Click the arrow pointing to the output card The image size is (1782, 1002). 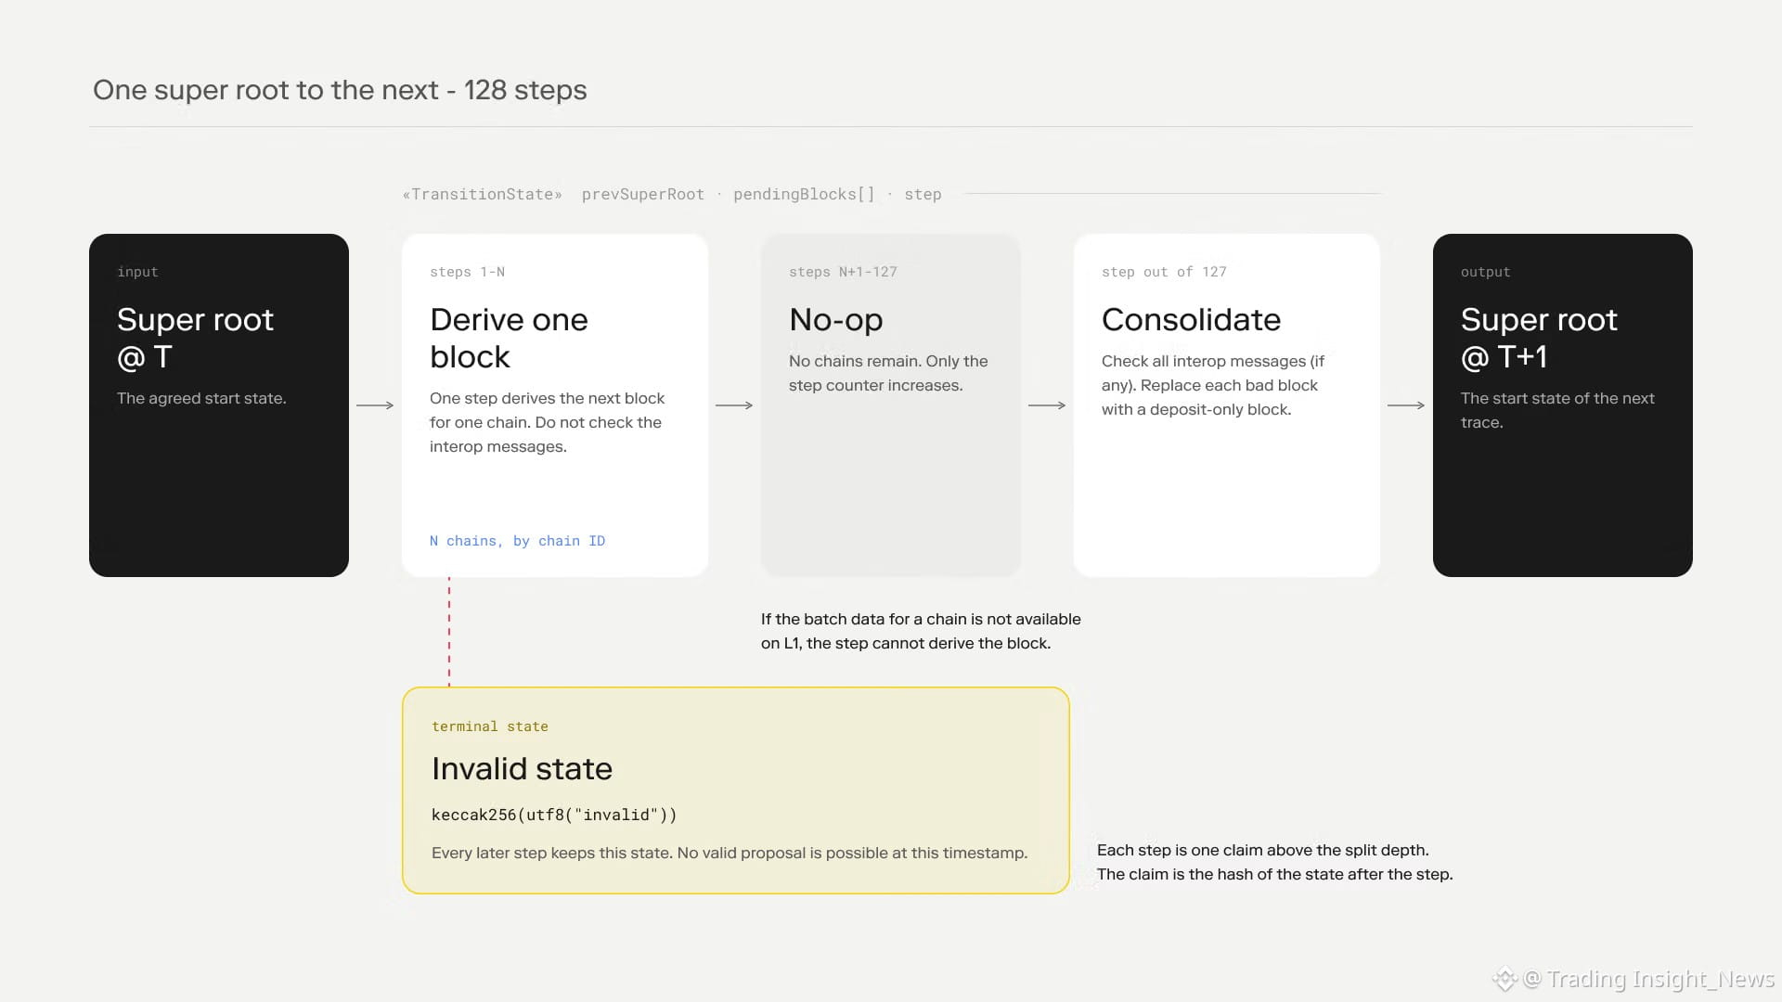(1406, 405)
